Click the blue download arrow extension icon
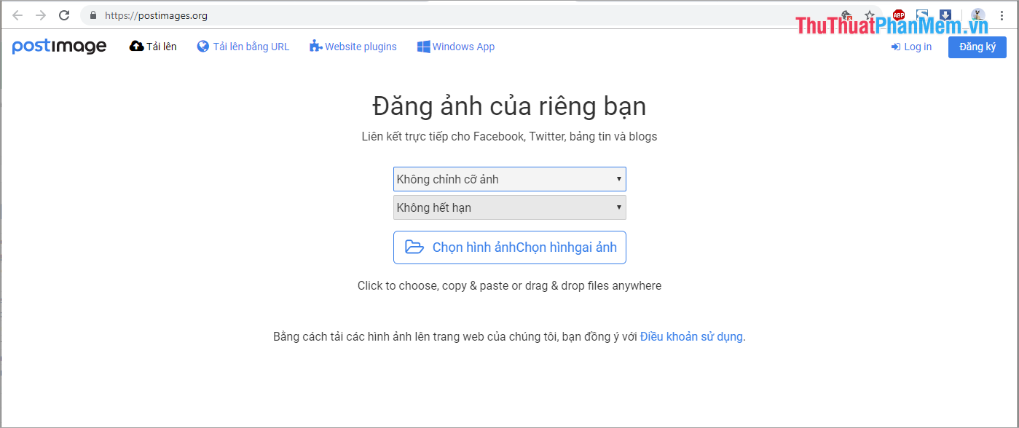 [x=945, y=15]
